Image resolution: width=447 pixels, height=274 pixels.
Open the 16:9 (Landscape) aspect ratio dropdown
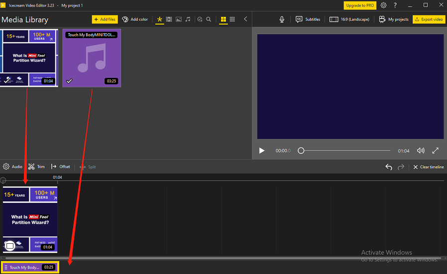(x=348, y=19)
